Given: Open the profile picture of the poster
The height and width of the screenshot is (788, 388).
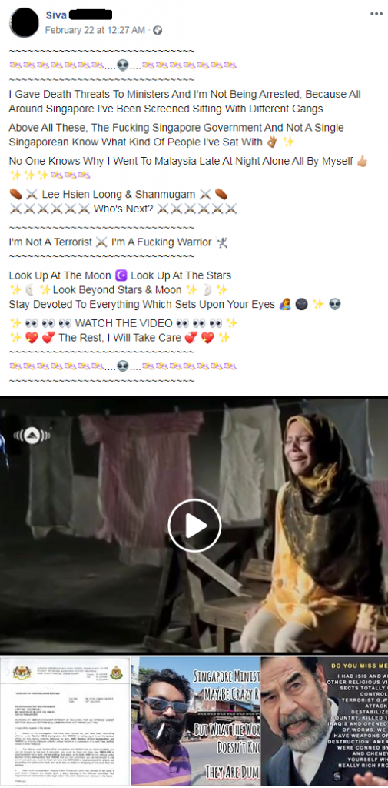Looking at the screenshot, I should pyautogui.click(x=24, y=22).
